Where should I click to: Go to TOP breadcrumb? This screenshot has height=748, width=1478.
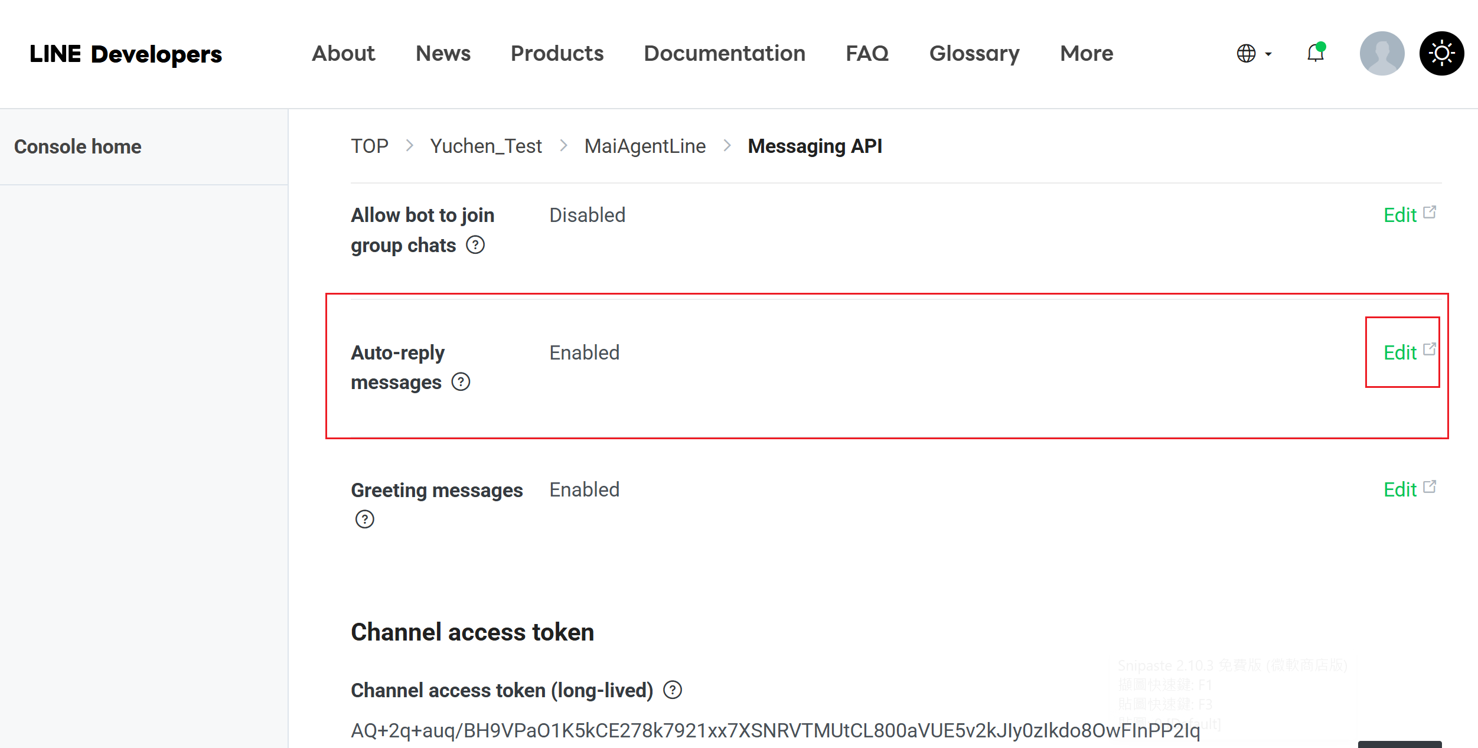click(x=369, y=146)
